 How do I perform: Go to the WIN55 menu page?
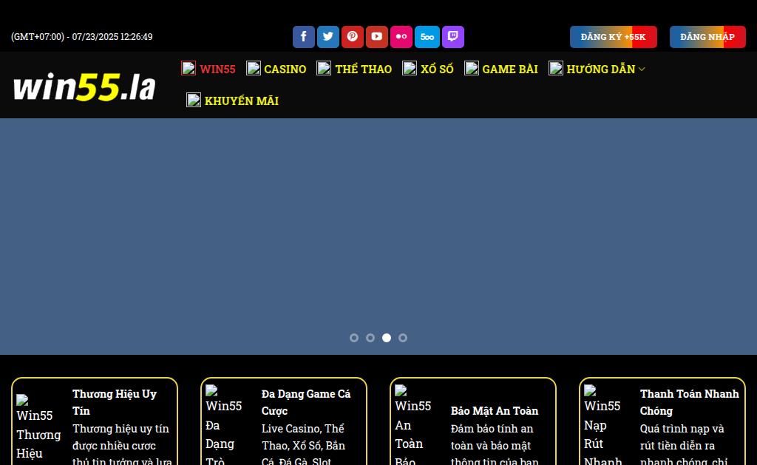pos(218,69)
